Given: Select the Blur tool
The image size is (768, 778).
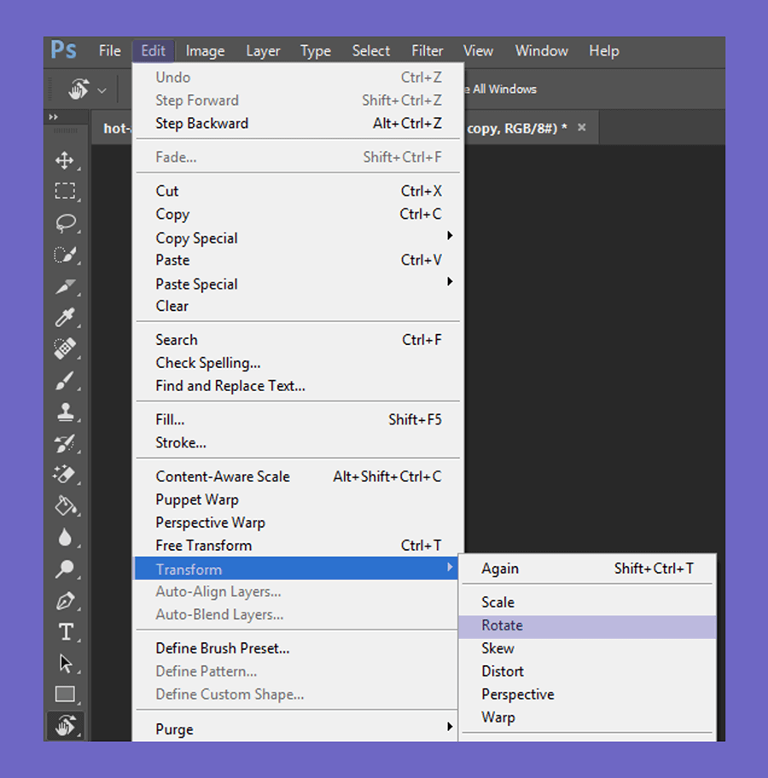Looking at the screenshot, I should (x=65, y=537).
